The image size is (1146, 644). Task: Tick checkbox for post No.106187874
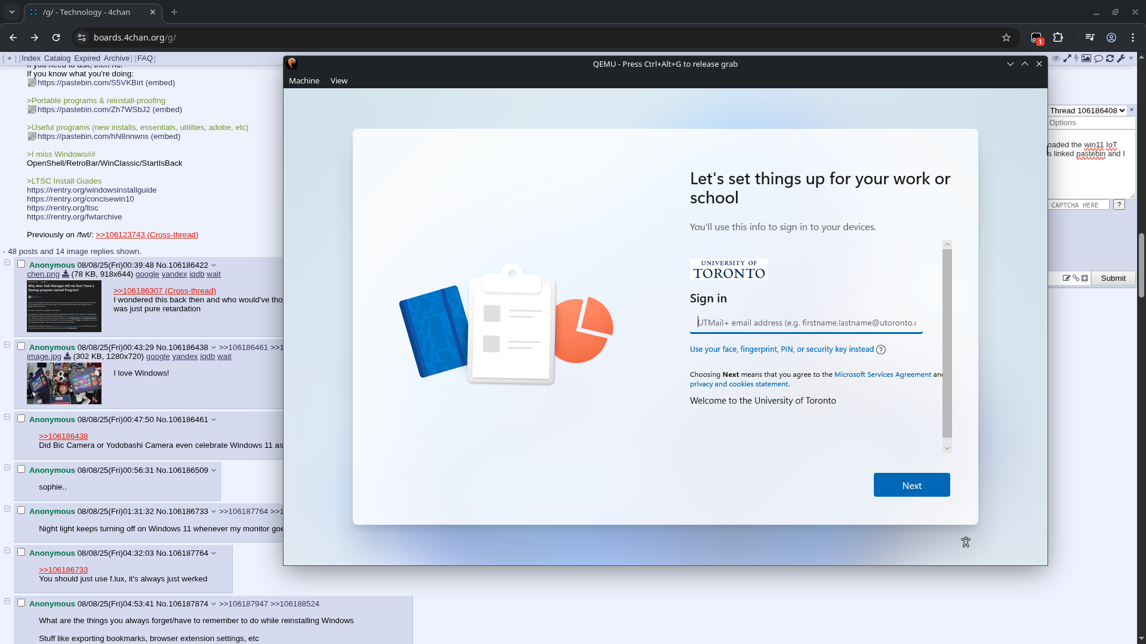(x=21, y=603)
